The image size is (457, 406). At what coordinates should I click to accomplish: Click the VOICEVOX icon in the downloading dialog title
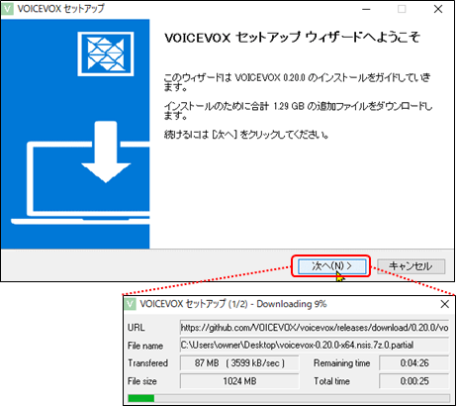(x=131, y=304)
